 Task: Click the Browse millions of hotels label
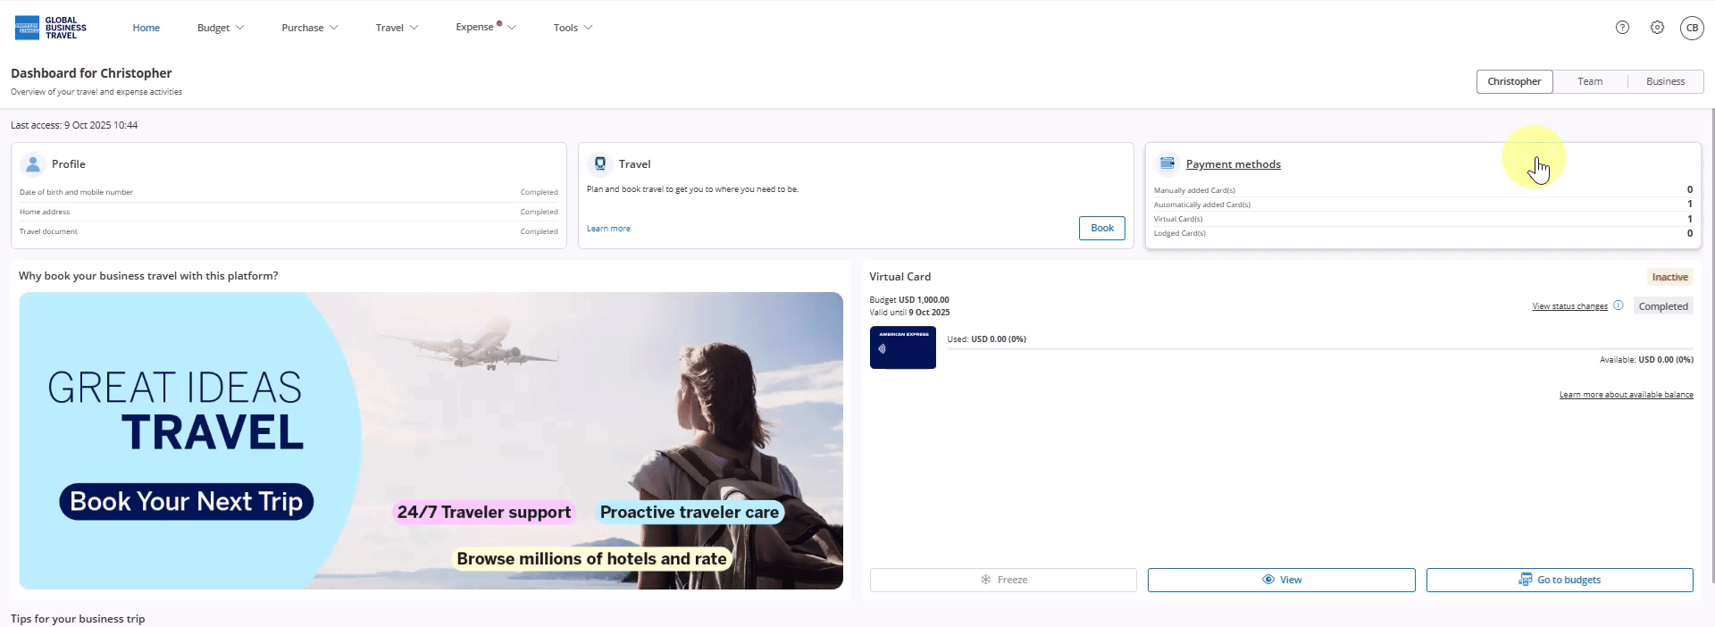[x=591, y=558]
